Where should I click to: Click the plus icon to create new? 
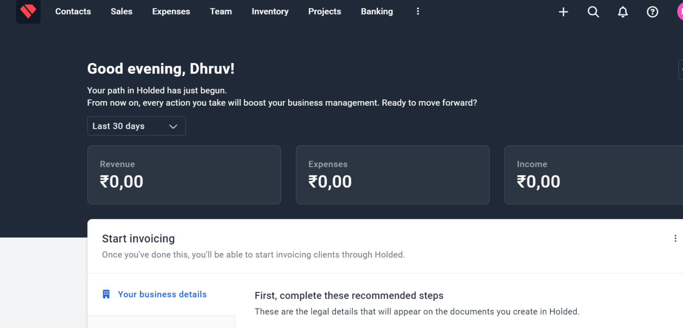click(x=563, y=12)
